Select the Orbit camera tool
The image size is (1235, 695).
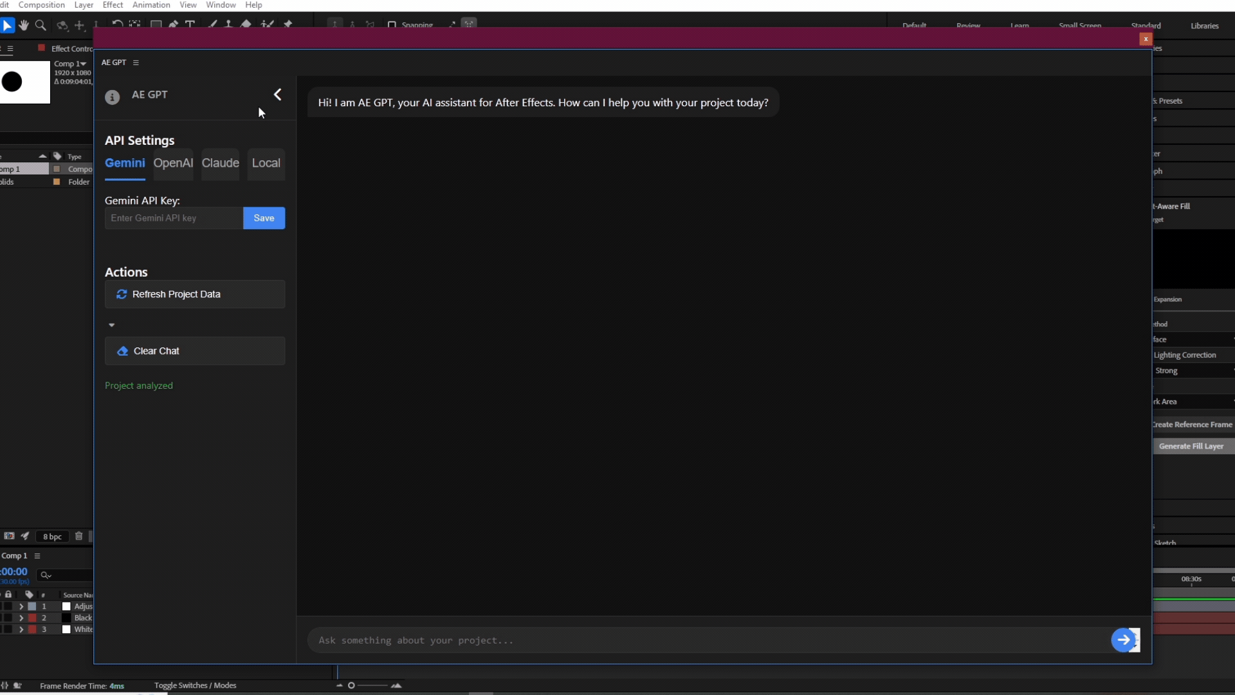(62, 26)
